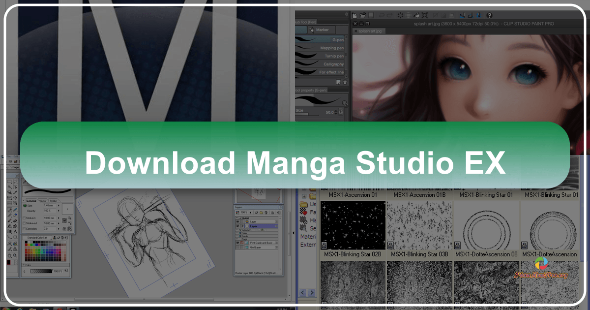Select the Text tool in Manga Studio's toolbar
This screenshot has width=590, height=310.
(15, 231)
